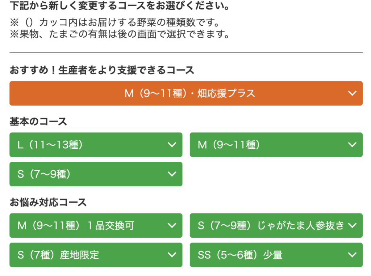Click the おすすめ！生産者をより支援できるコース heading
This screenshot has height=276, width=371.
click(102, 70)
